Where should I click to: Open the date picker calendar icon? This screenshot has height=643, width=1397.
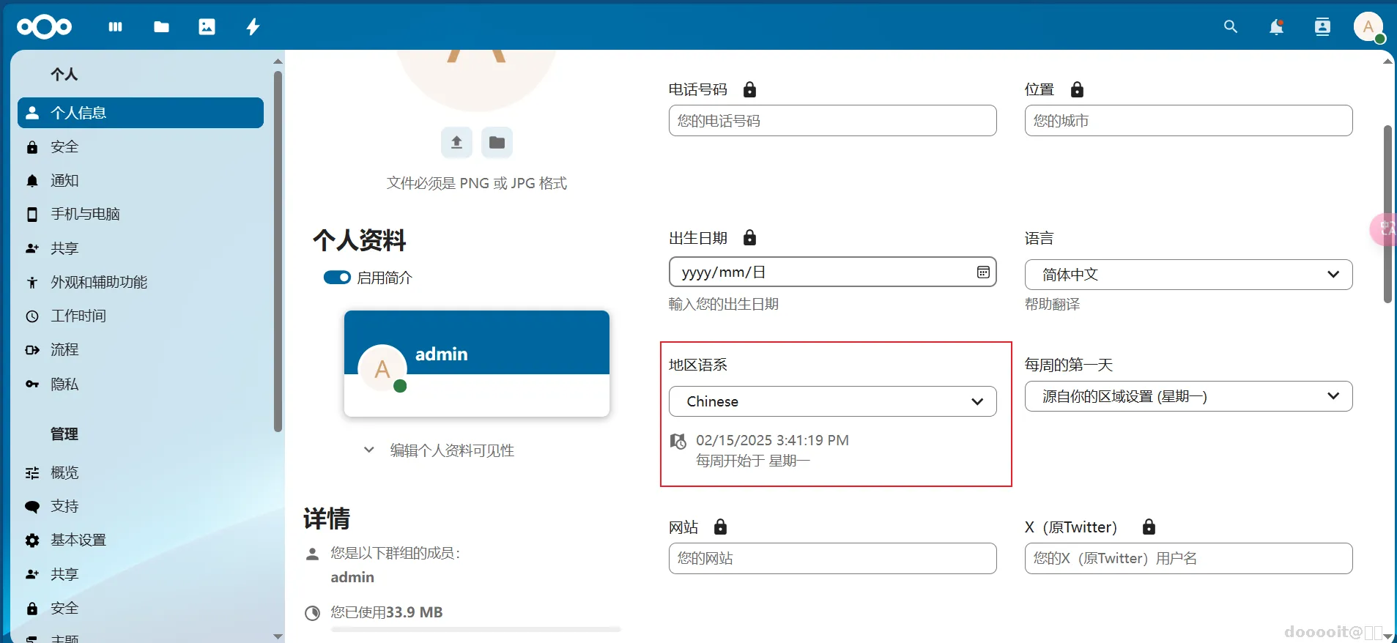pyautogui.click(x=983, y=272)
